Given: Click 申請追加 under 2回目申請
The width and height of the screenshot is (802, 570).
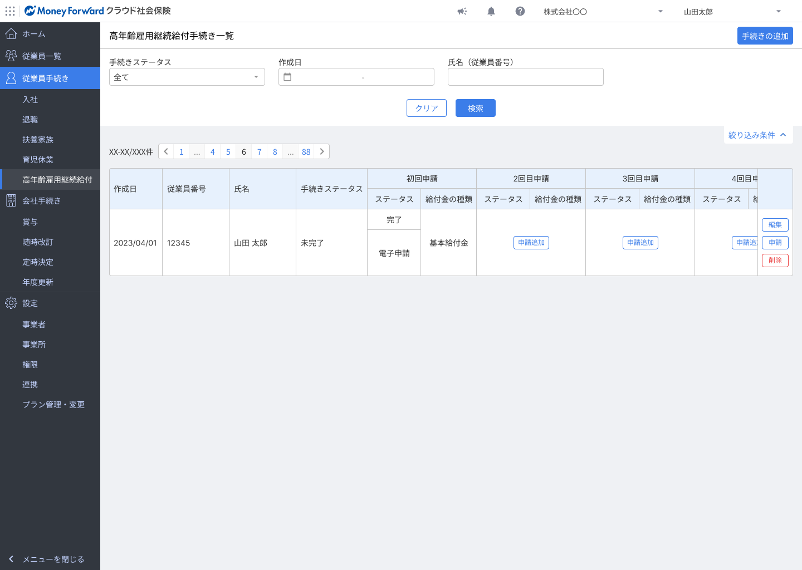Looking at the screenshot, I should point(531,243).
